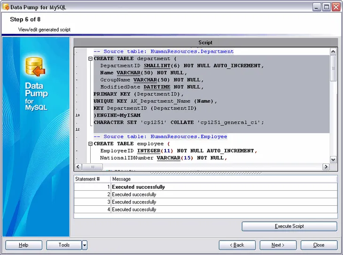Image resolution: width=343 pixels, height=255 pixels.
Task: Click the horizontal scroll left arrow
Action: click(78, 167)
